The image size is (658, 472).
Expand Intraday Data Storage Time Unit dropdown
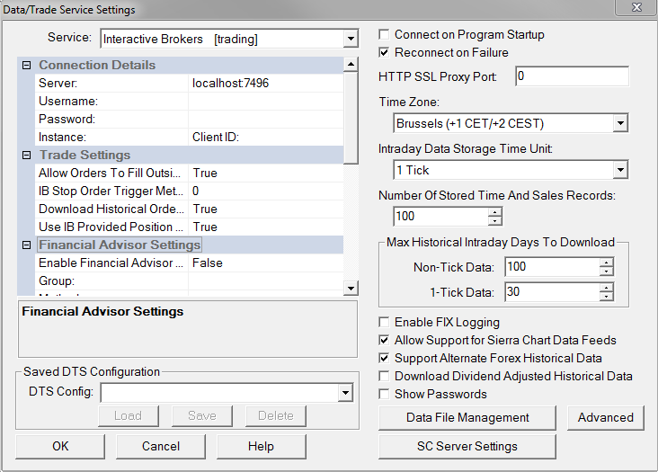click(619, 170)
